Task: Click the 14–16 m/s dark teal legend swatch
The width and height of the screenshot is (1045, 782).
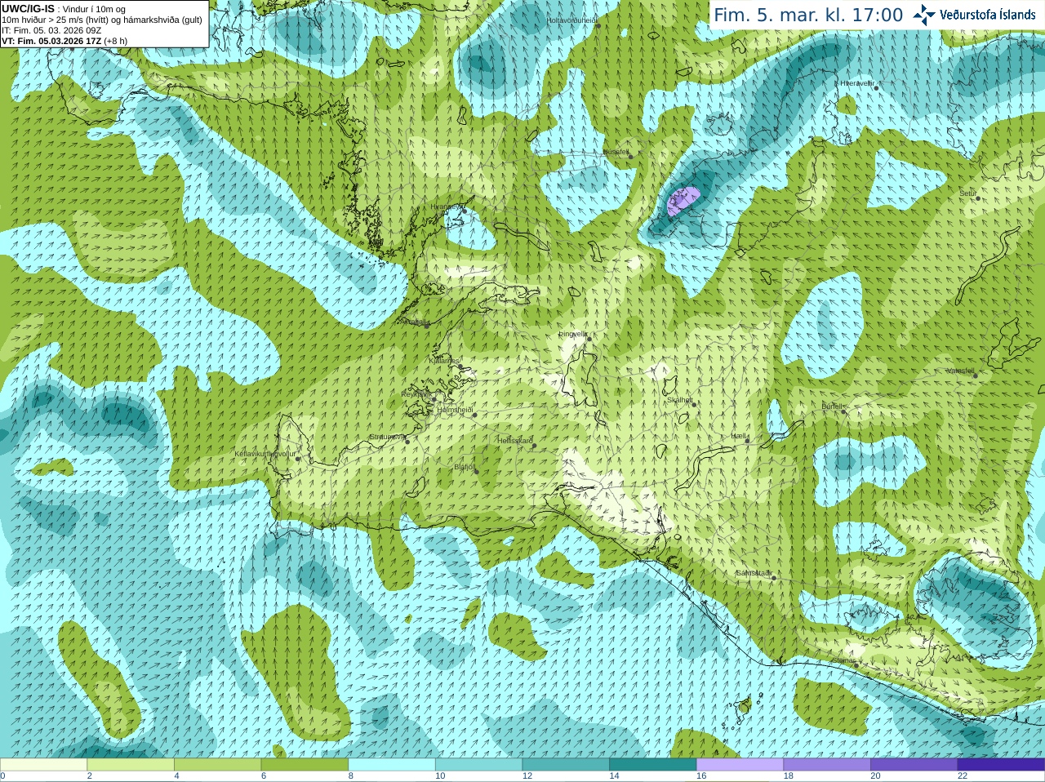Action: 653,765
